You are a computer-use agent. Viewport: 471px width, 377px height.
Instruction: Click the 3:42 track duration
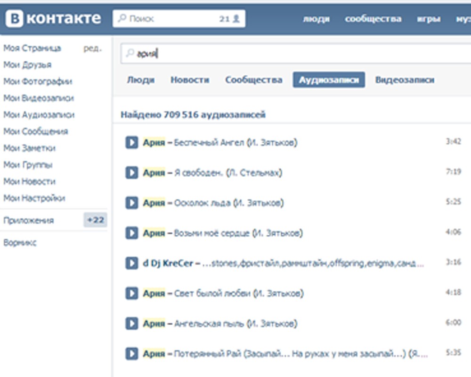[453, 141]
